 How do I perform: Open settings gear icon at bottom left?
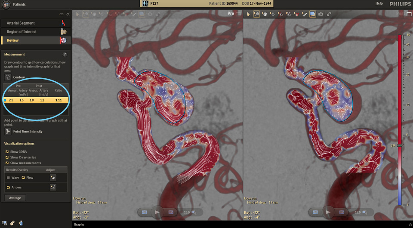[12, 223]
